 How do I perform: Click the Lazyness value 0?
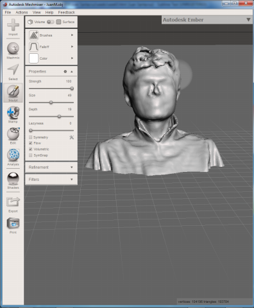pos(71,123)
